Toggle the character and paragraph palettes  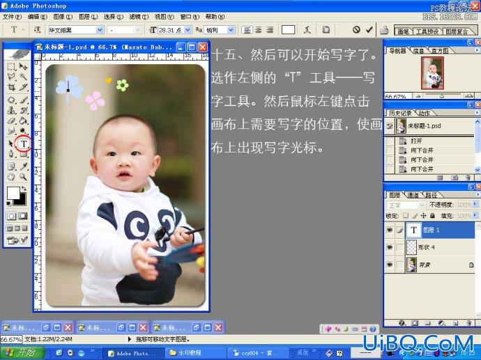[x=326, y=30]
